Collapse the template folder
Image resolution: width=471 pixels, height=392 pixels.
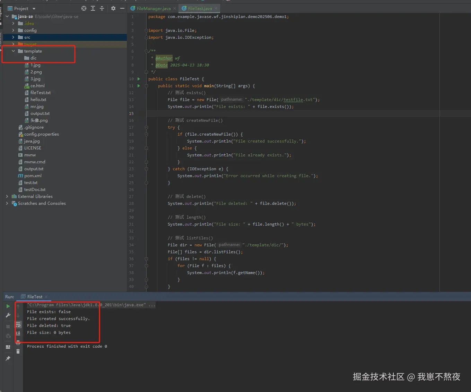[x=14, y=51]
